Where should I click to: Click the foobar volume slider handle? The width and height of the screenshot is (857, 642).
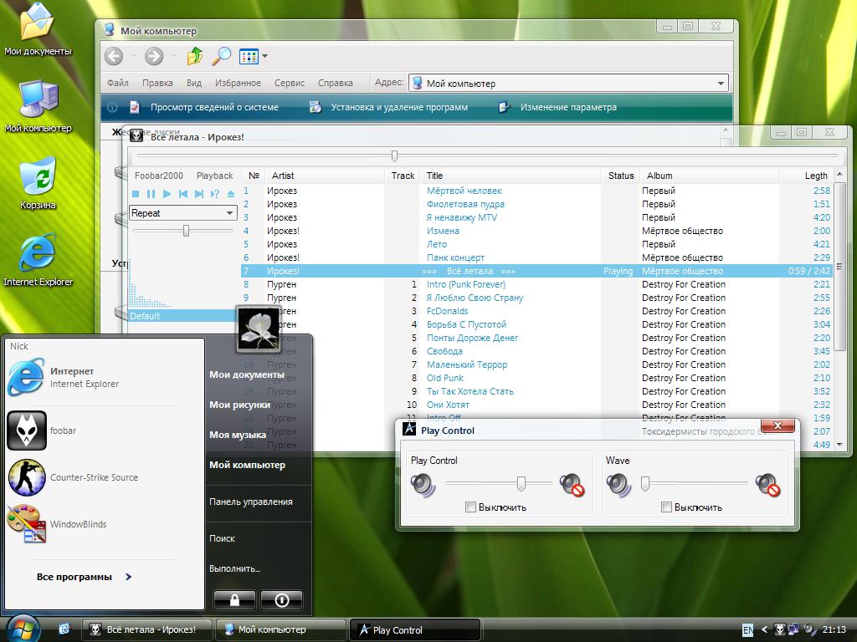pos(186,231)
